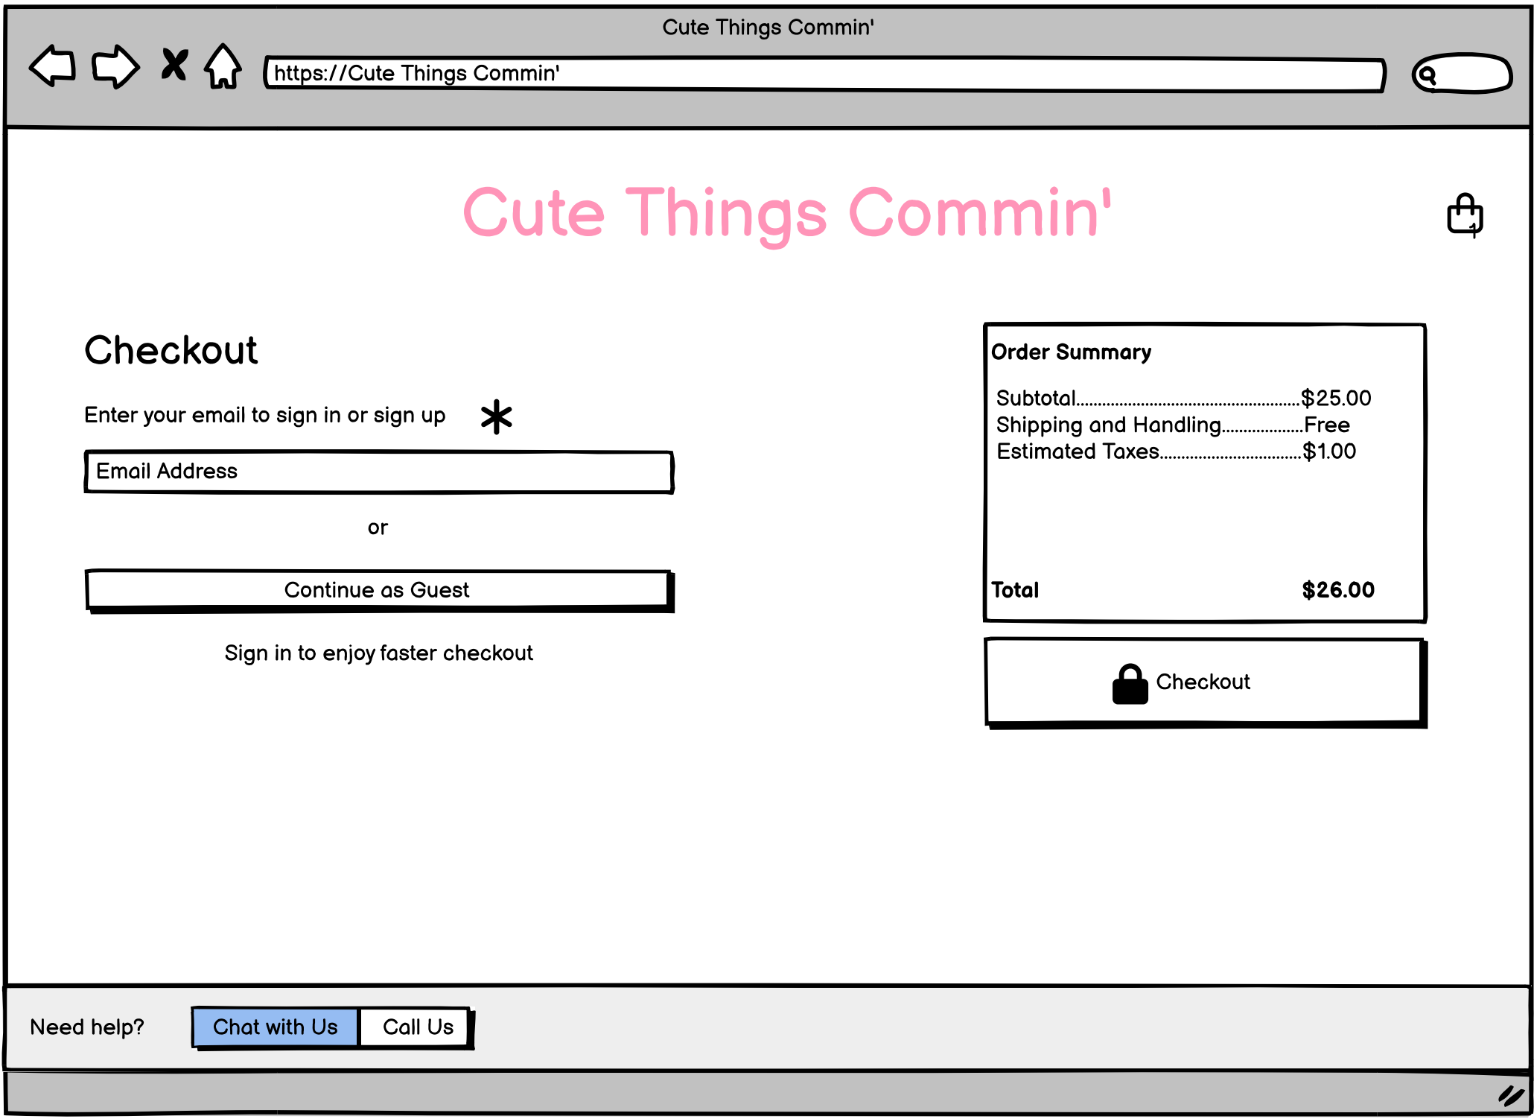Open the shopping bag cart icon
Image resolution: width=1534 pixels, height=1119 pixels.
click(1465, 215)
